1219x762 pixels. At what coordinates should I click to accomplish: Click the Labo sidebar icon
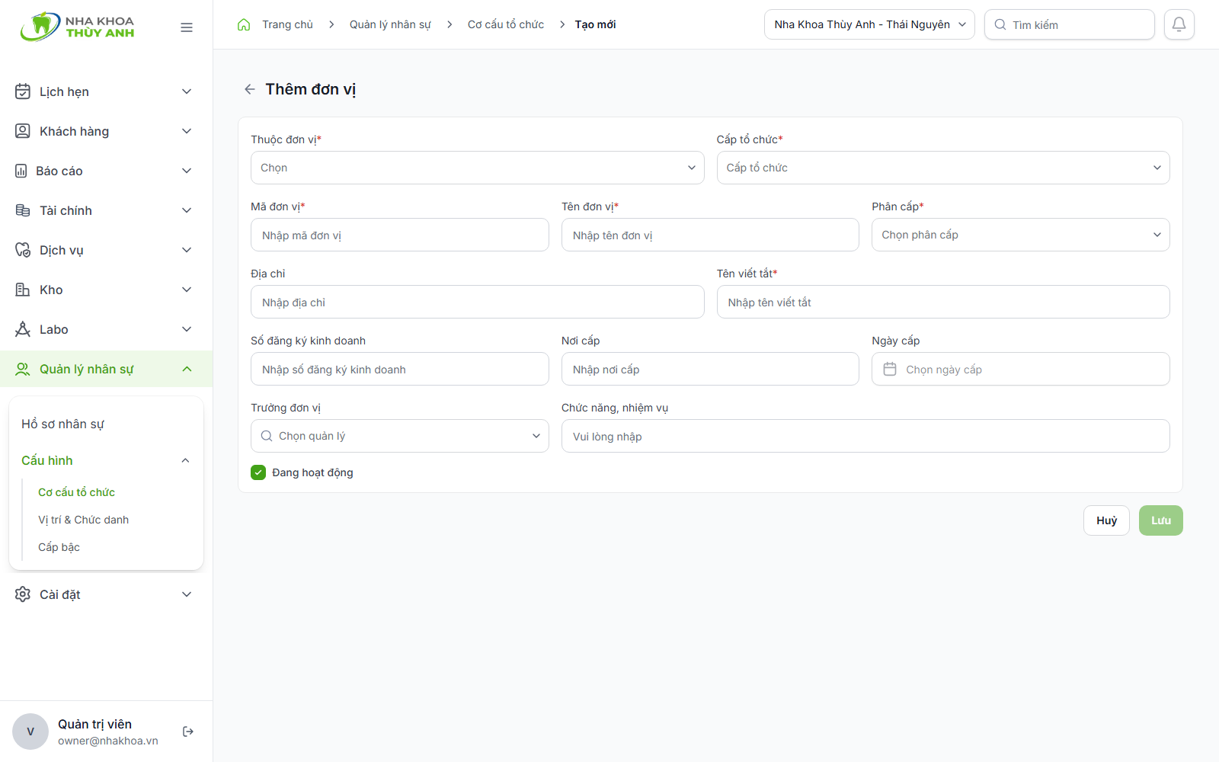tap(23, 329)
